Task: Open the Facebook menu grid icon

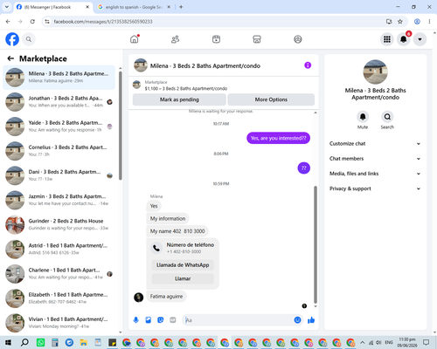Action: pyautogui.click(x=387, y=39)
